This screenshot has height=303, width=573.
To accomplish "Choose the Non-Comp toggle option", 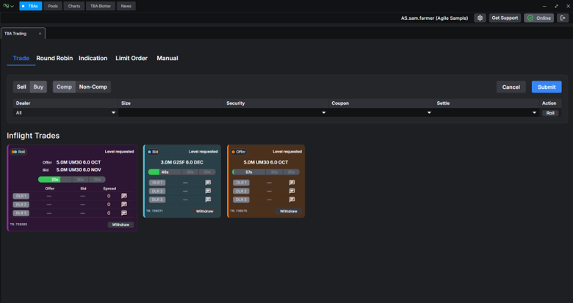I will click(93, 87).
